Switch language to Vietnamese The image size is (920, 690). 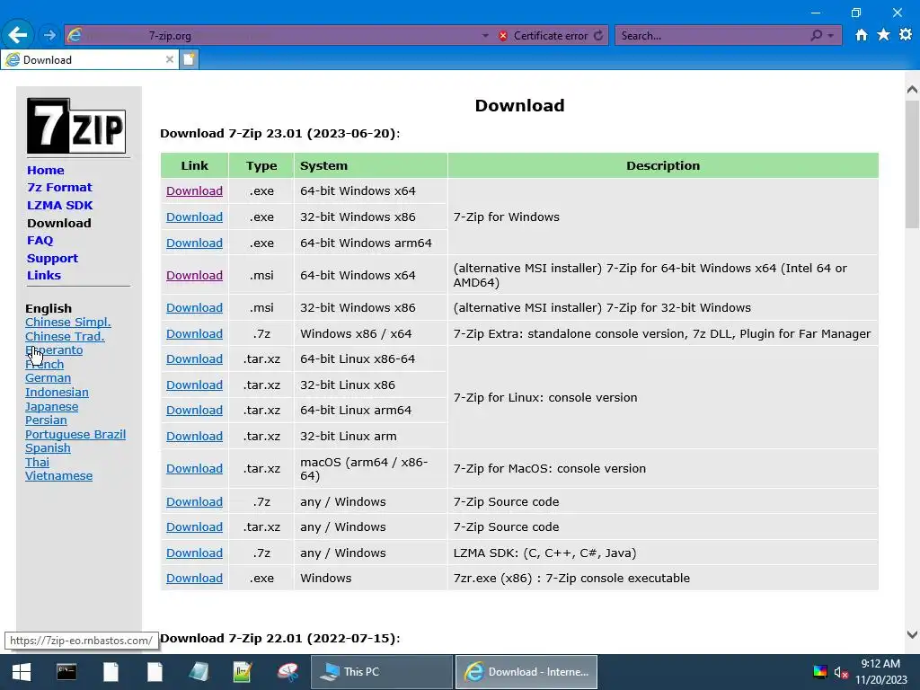58,476
